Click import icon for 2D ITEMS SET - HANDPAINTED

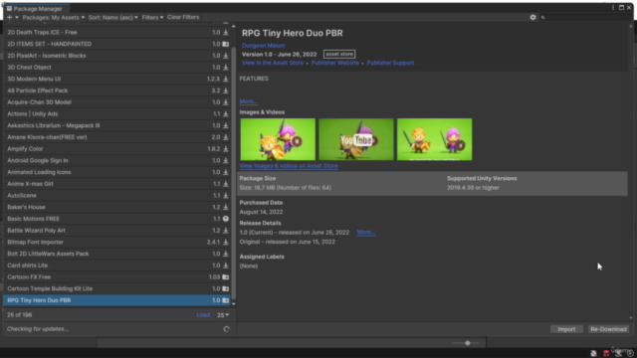[x=226, y=44]
